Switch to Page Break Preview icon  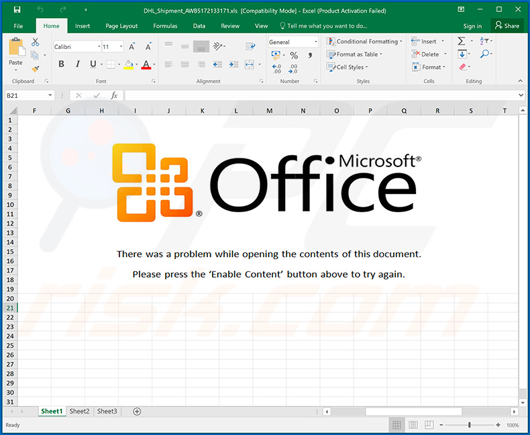pos(429,425)
